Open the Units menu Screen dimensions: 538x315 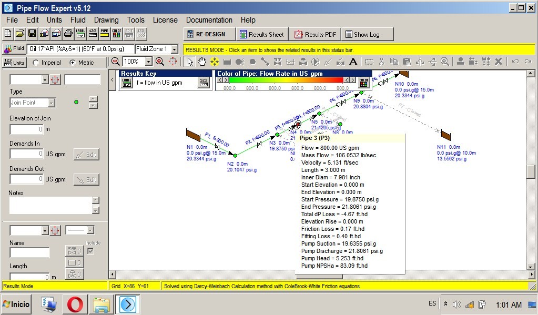[54, 20]
